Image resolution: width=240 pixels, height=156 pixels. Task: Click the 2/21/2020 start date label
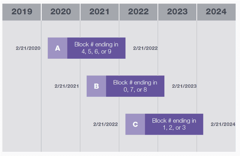28,48
